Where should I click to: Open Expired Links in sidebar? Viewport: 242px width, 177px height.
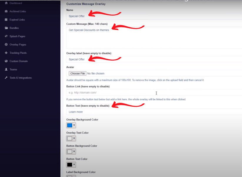(x=17, y=20)
